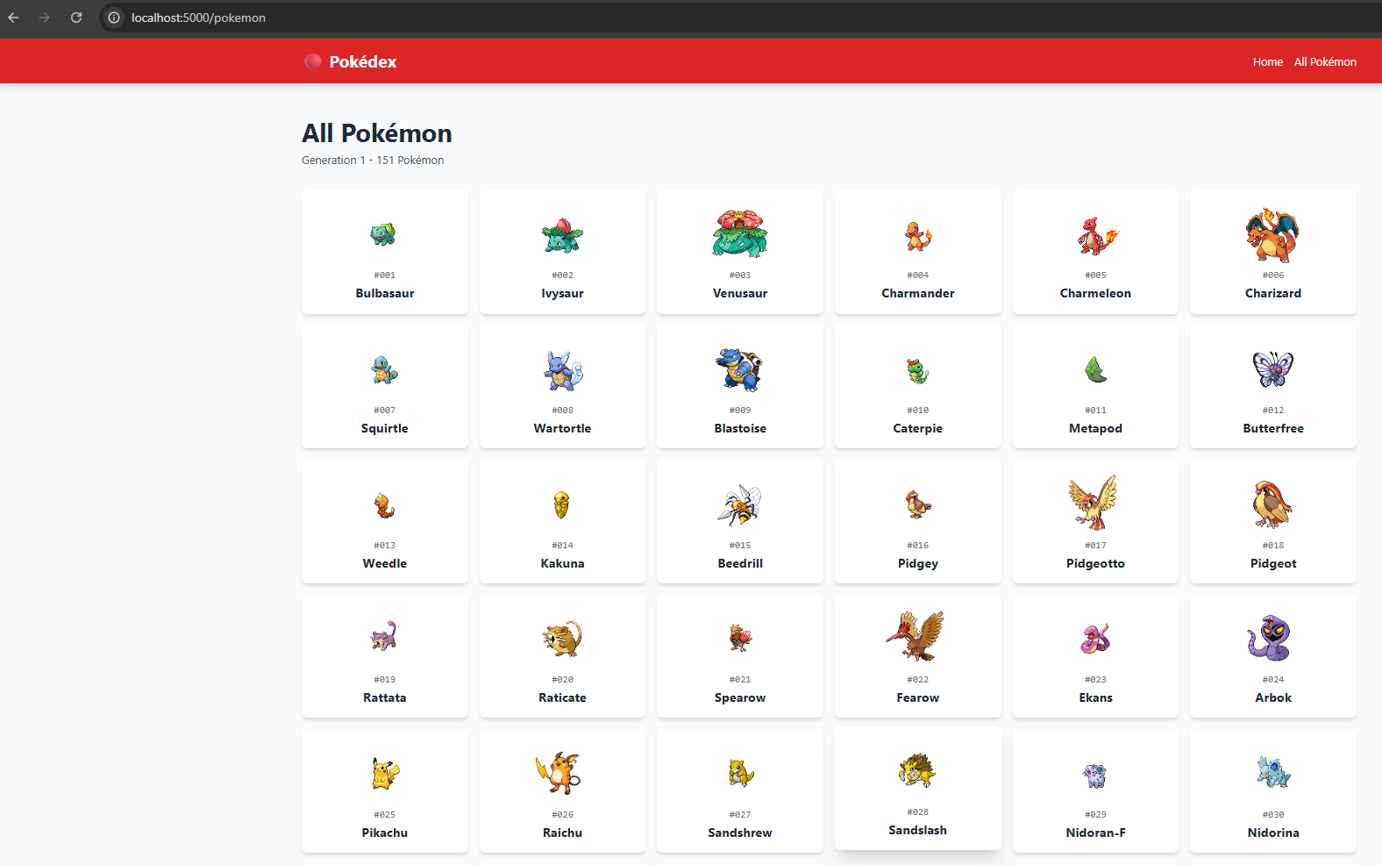Click the Pikachu sprite thumbnail
Image resolution: width=1382 pixels, height=865 pixels.
click(385, 774)
